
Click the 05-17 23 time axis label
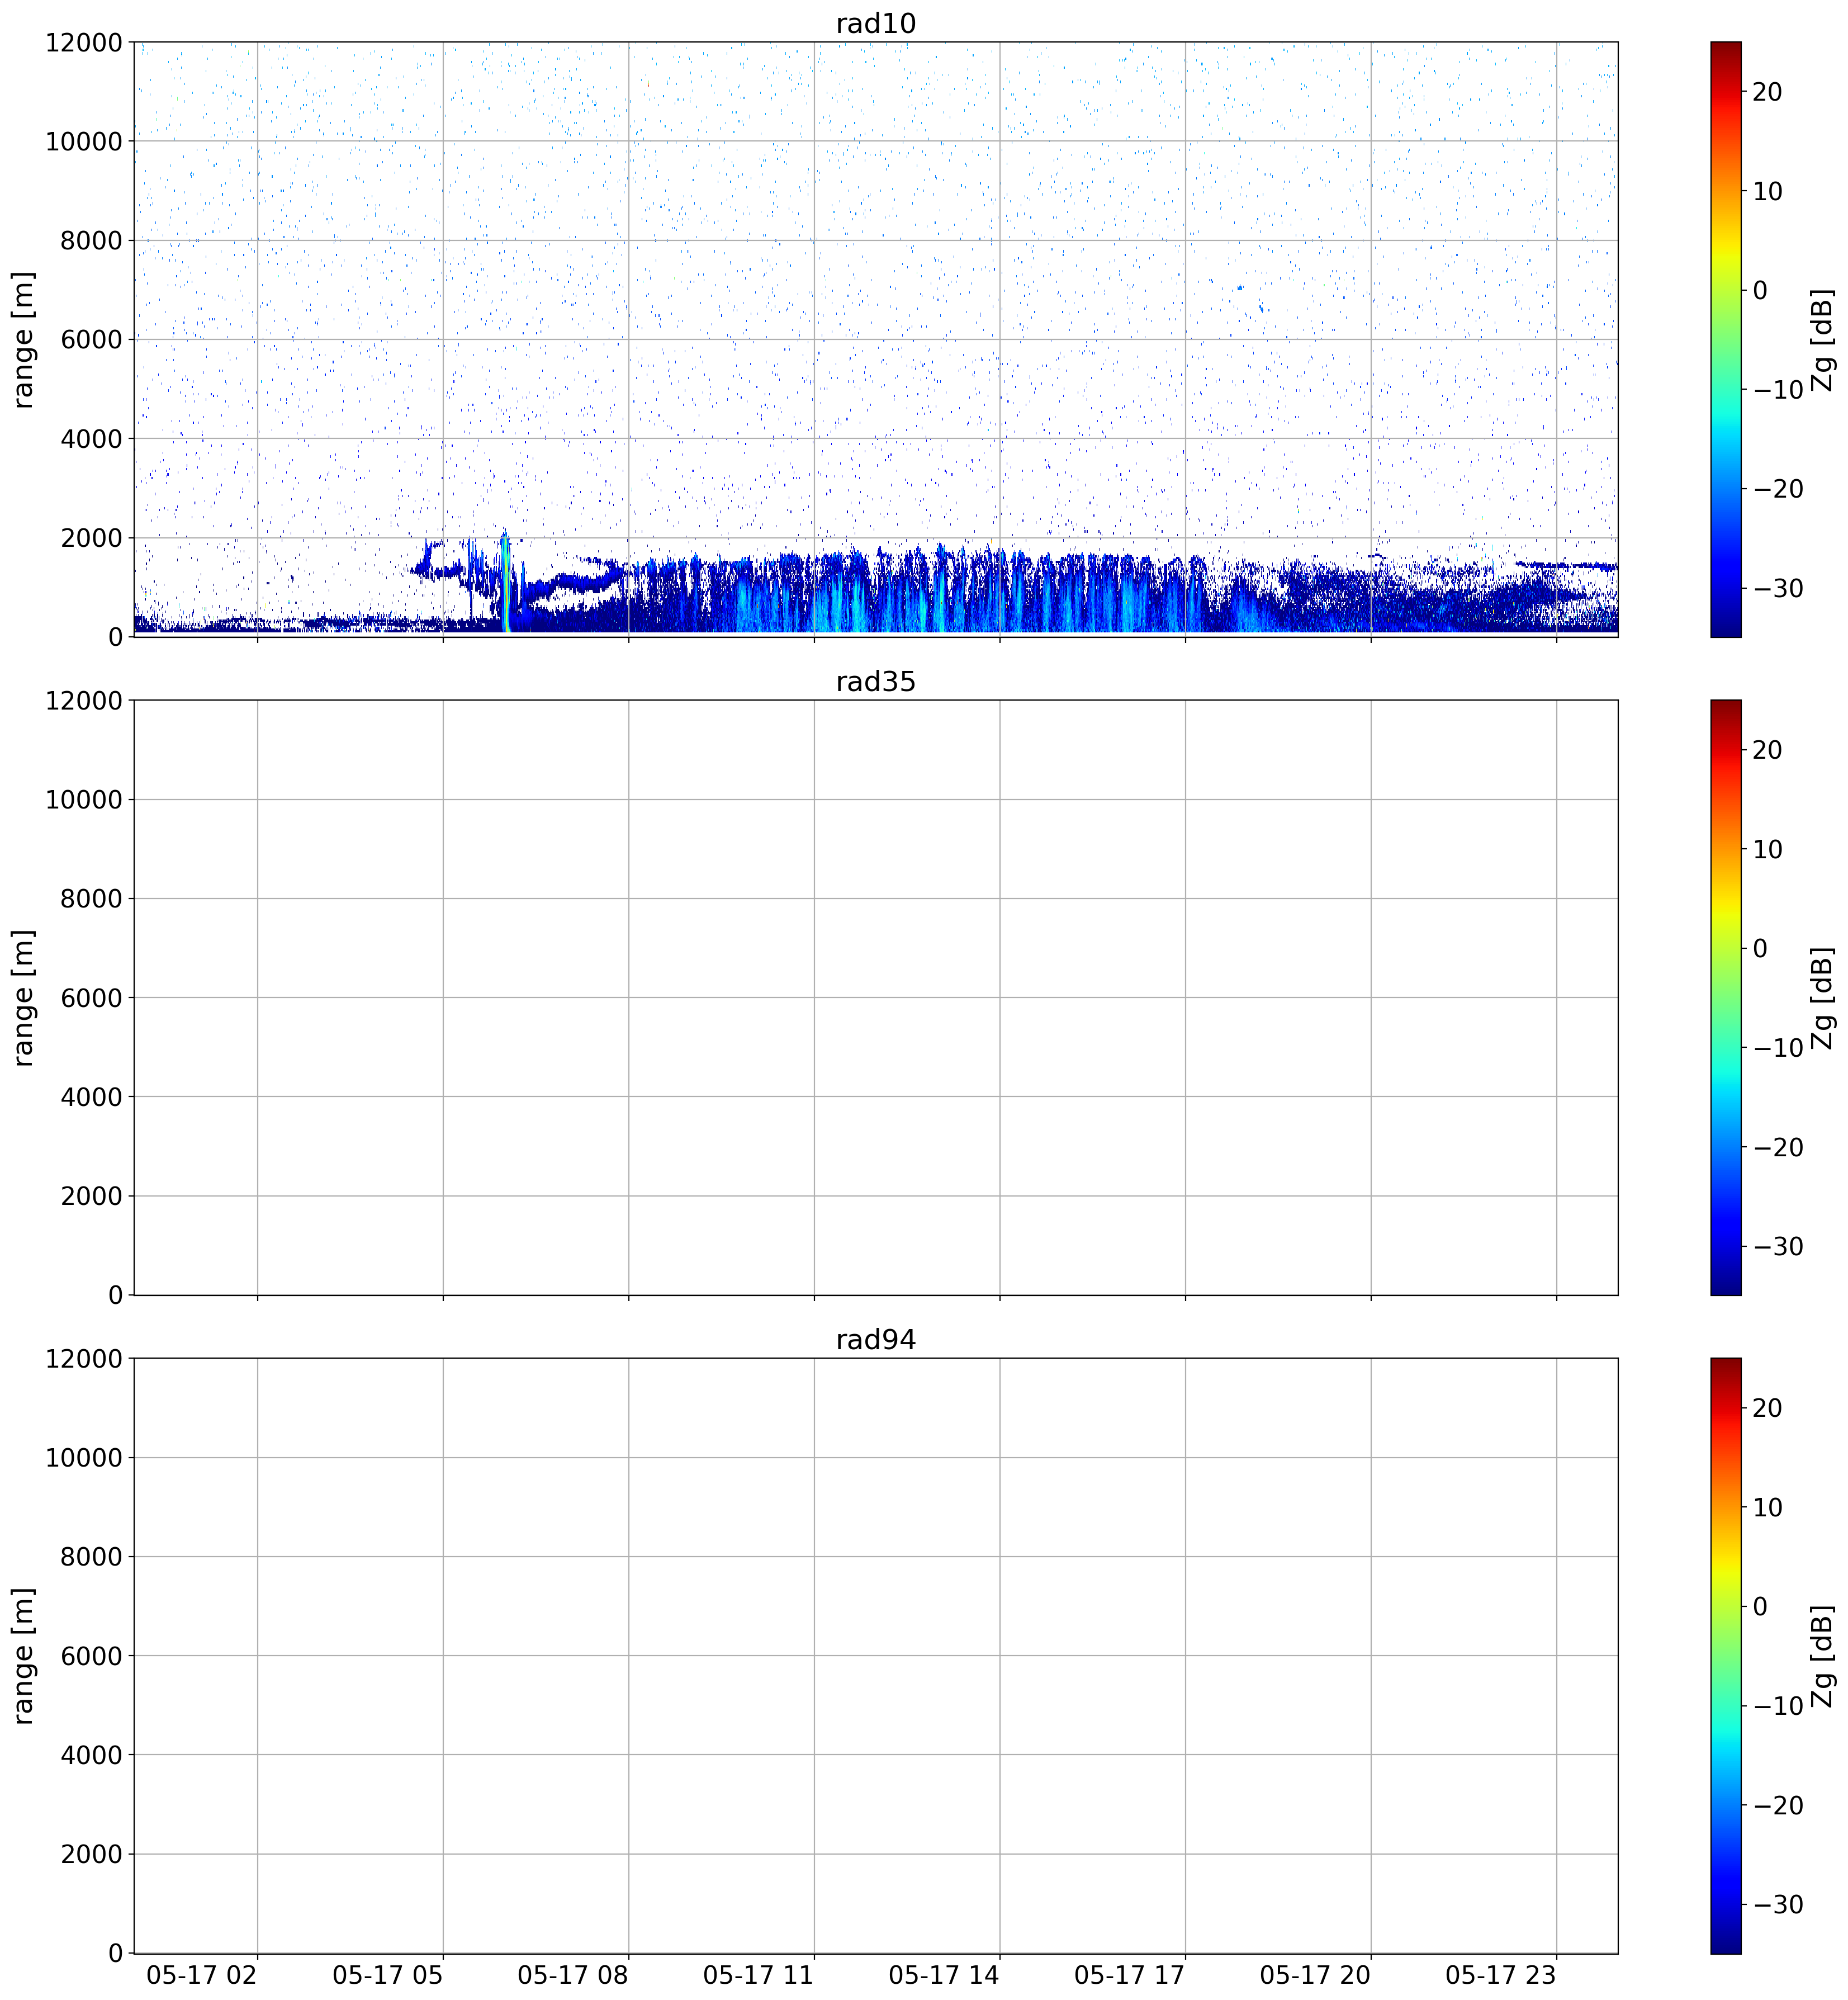click(x=1500, y=1975)
